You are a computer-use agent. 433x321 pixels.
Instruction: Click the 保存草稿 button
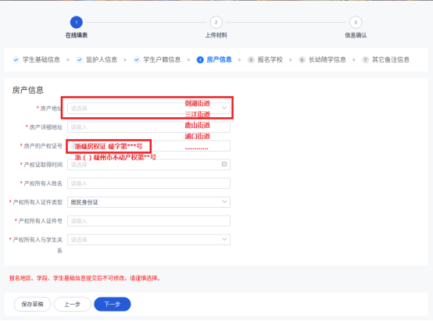tap(32, 304)
